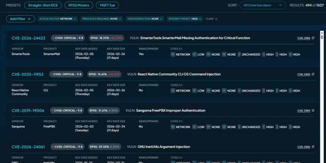Clear all active filters
This screenshot has width=326, height=163.
point(211,19)
